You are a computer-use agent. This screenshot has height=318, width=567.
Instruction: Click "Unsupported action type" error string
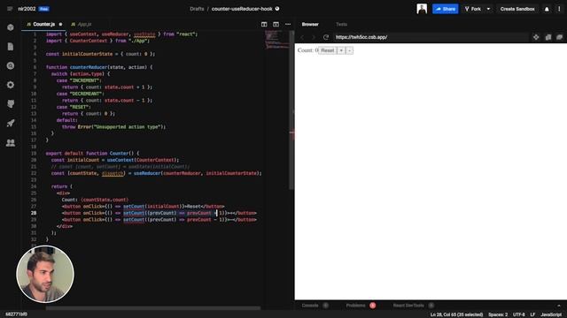click(x=126, y=127)
